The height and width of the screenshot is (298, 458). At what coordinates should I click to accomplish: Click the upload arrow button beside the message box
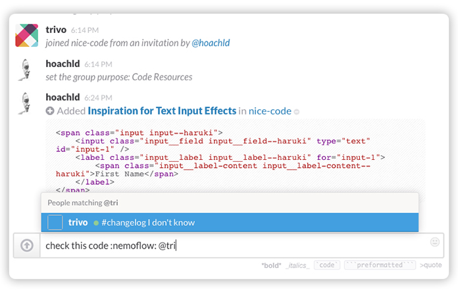pos(27,245)
